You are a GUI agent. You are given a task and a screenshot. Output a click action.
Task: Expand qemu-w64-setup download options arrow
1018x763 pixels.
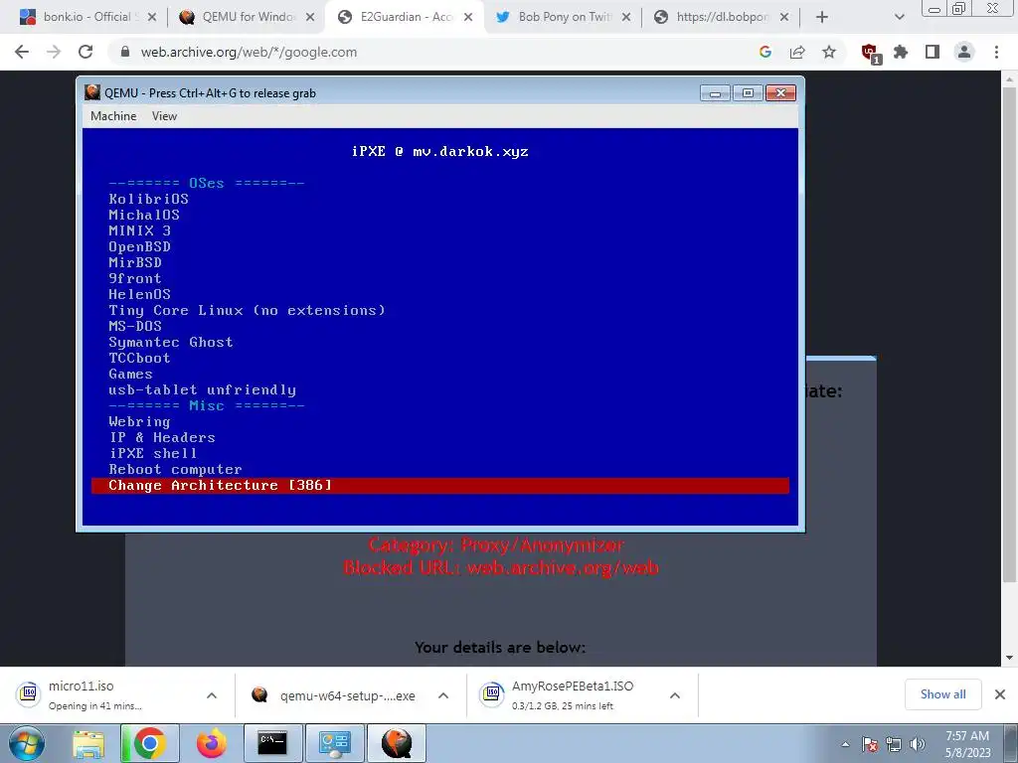pyautogui.click(x=443, y=695)
